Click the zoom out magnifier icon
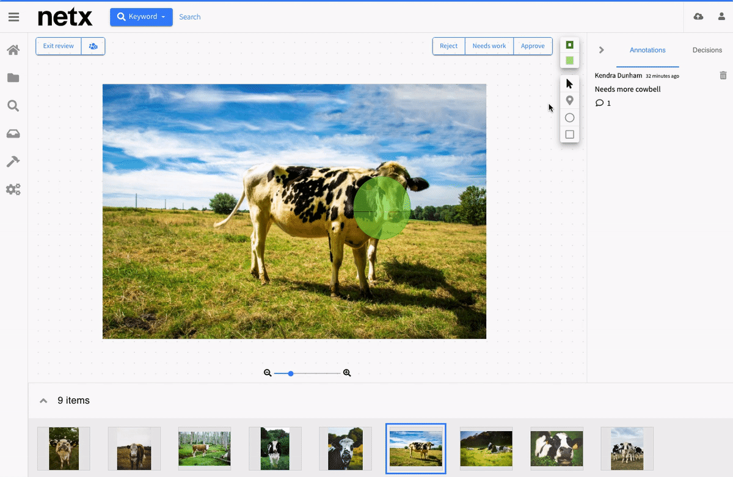 click(x=268, y=373)
